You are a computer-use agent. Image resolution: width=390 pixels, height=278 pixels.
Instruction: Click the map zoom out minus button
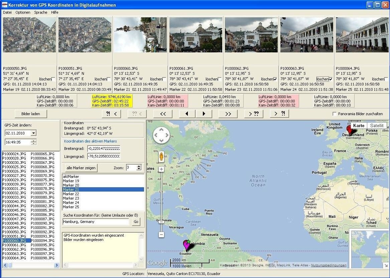[161, 235]
